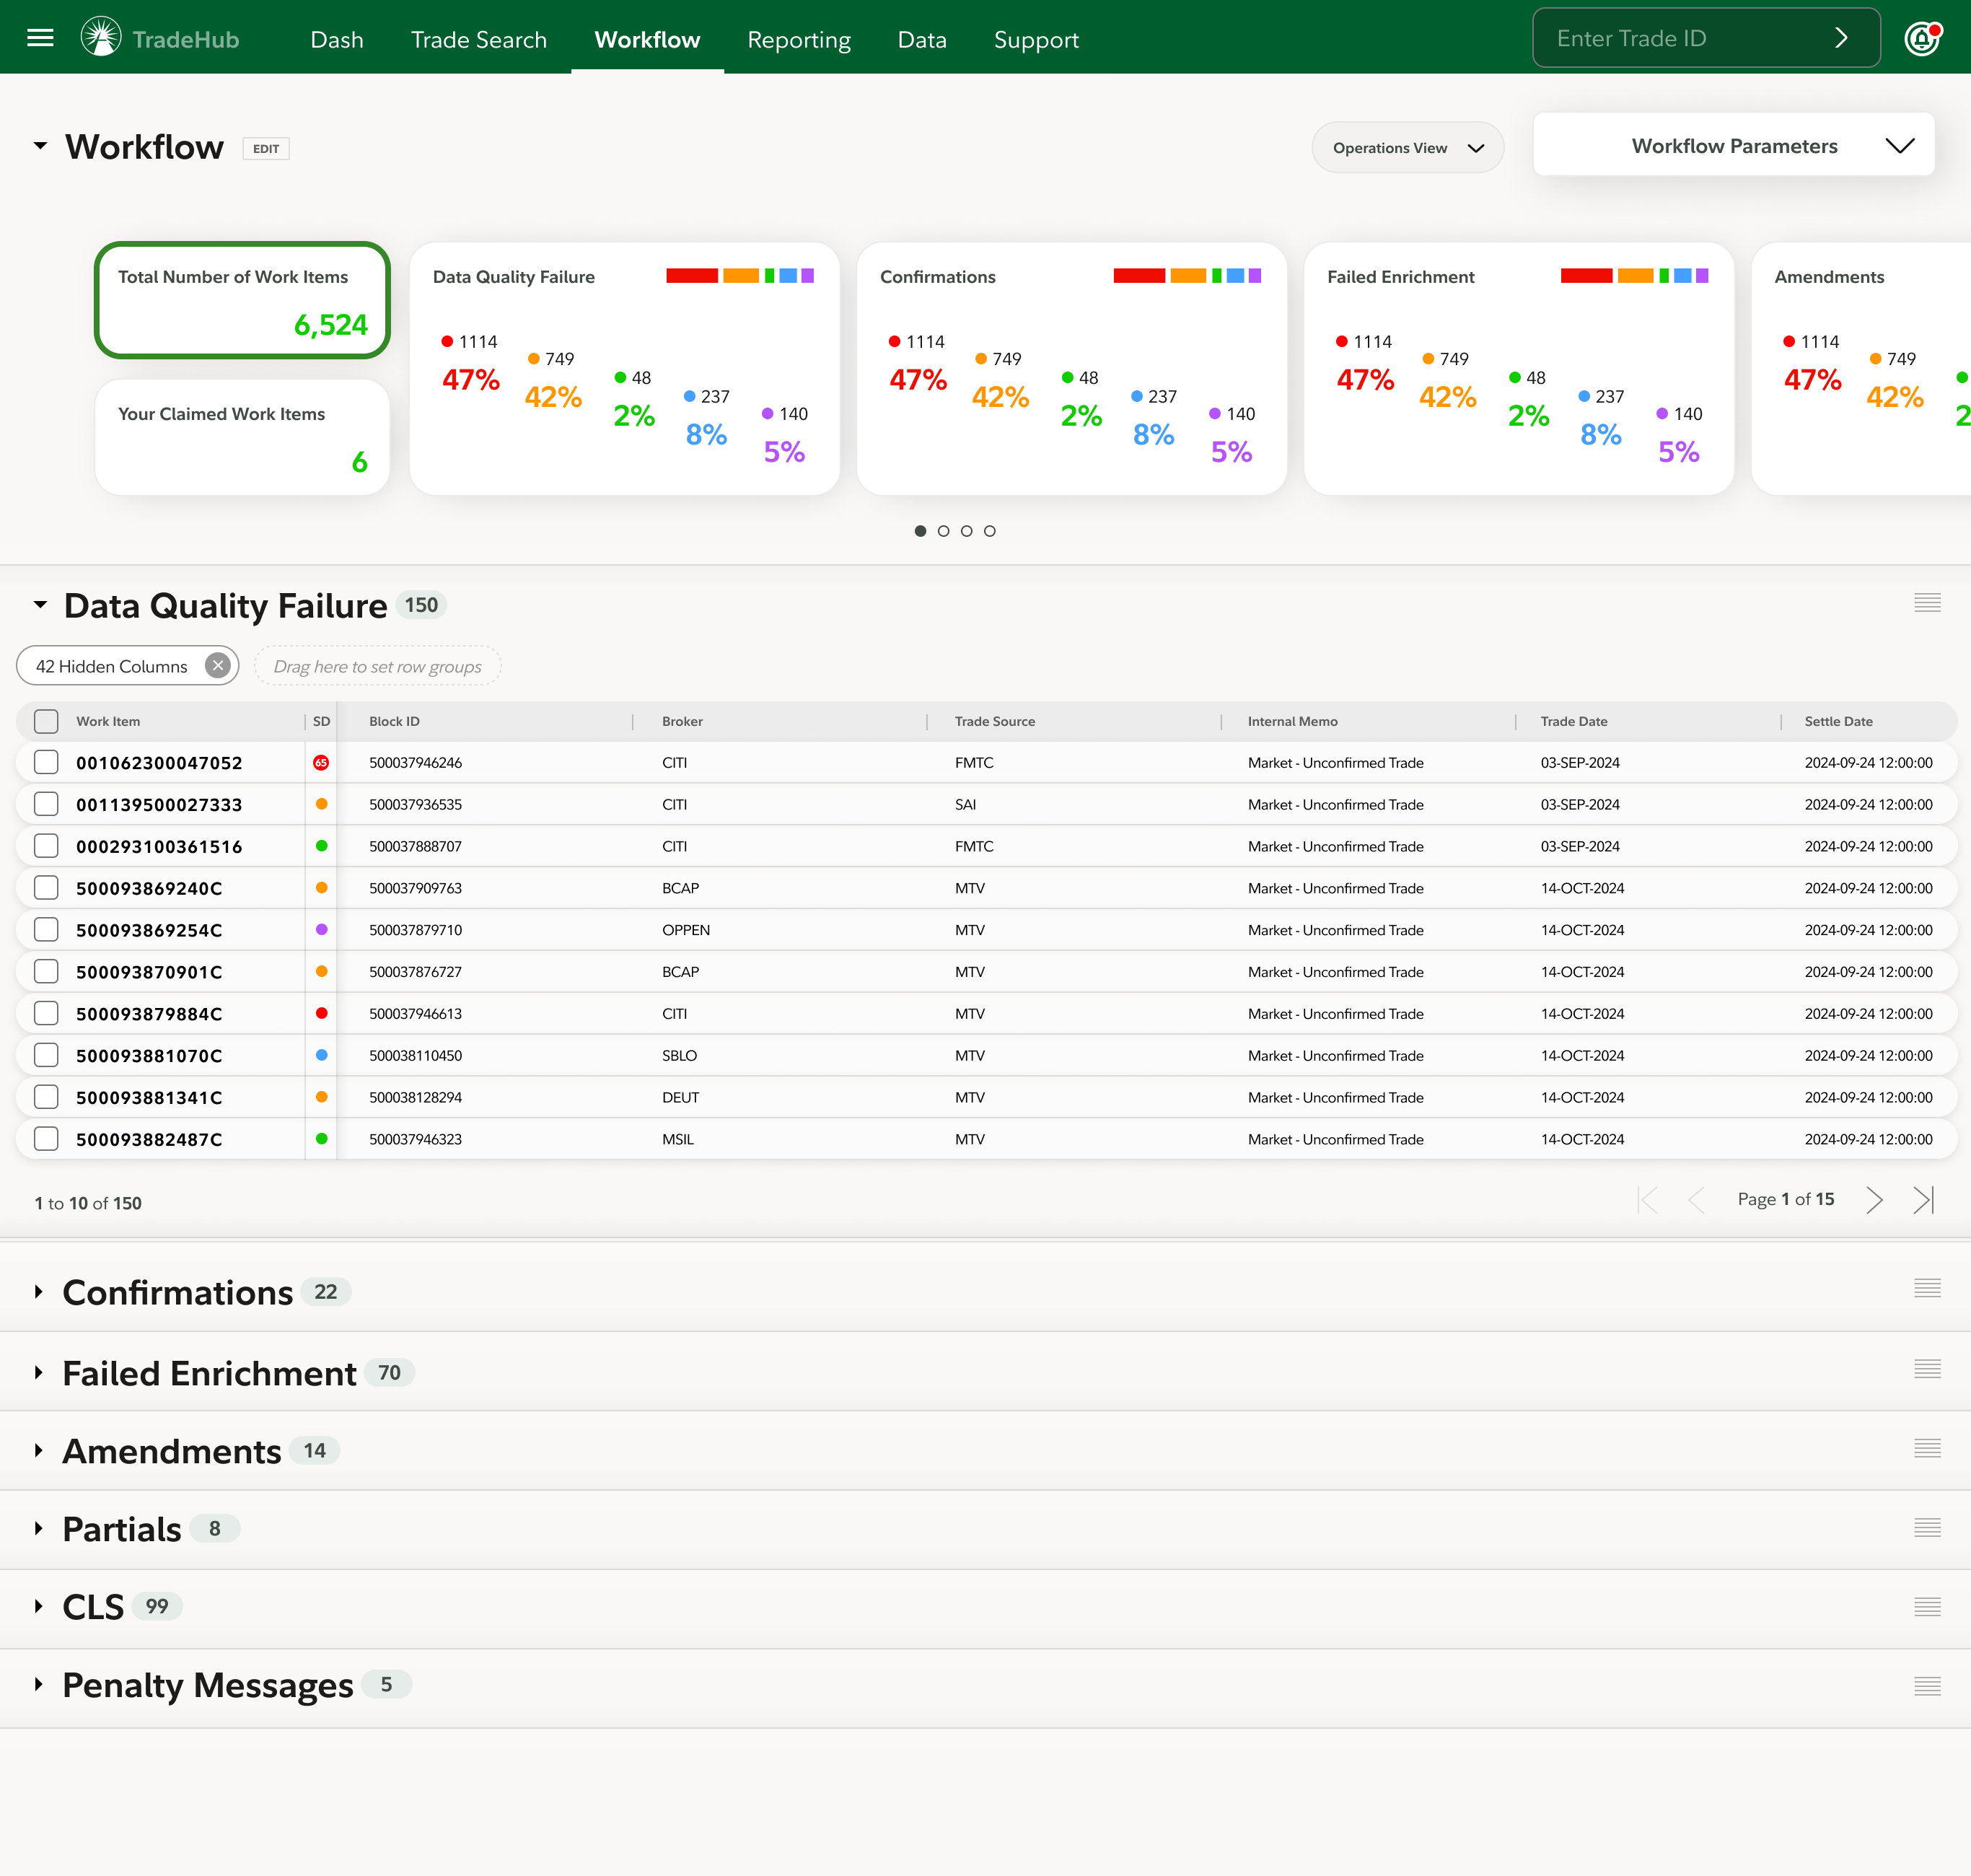Viewport: 1971px width, 1876px height.
Task: Focus the Enter Trade ID field
Action: click(x=1680, y=39)
